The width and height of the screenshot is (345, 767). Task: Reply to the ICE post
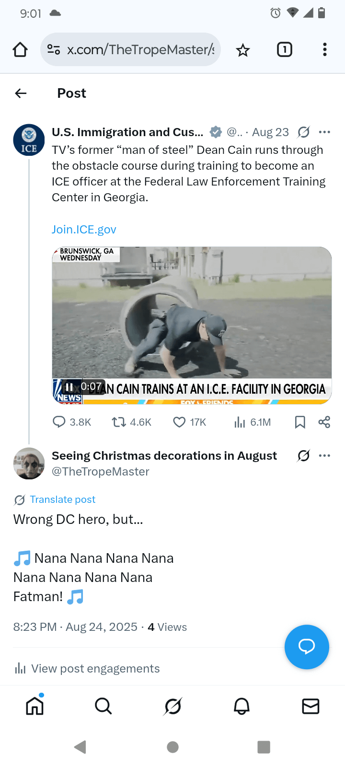click(x=59, y=422)
